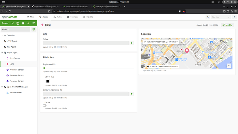Click the Filter input field
Viewport: 238px width, 134px height.
pos(16,29)
